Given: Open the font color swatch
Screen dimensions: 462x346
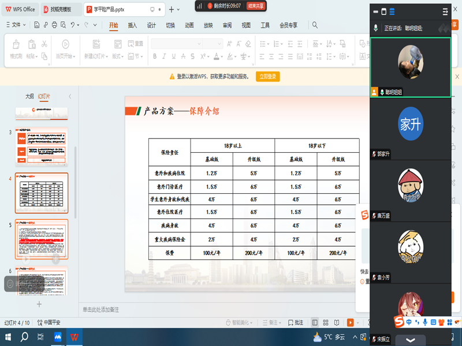Looking at the screenshot, I should click(216, 55).
